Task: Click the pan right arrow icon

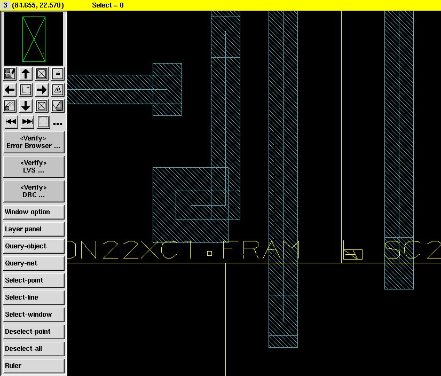Action: (42, 90)
